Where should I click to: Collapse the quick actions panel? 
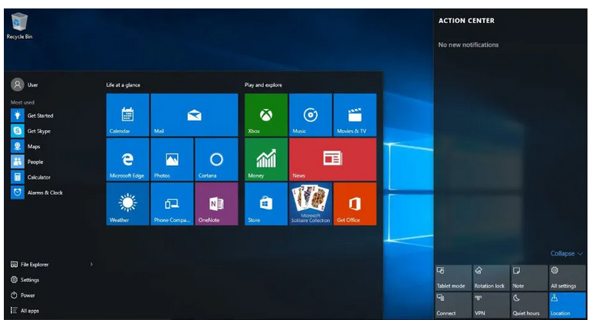click(x=566, y=253)
